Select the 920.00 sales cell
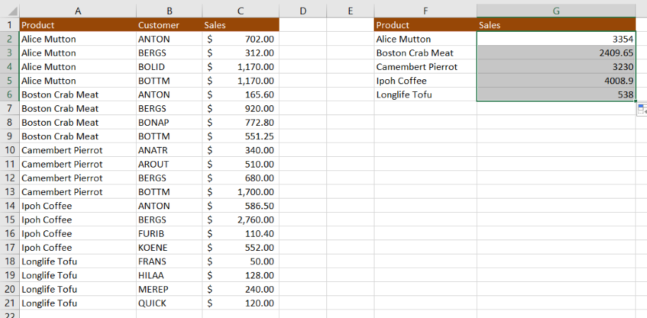Image resolution: width=647 pixels, height=318 pixels. click(x=241, y=108)
